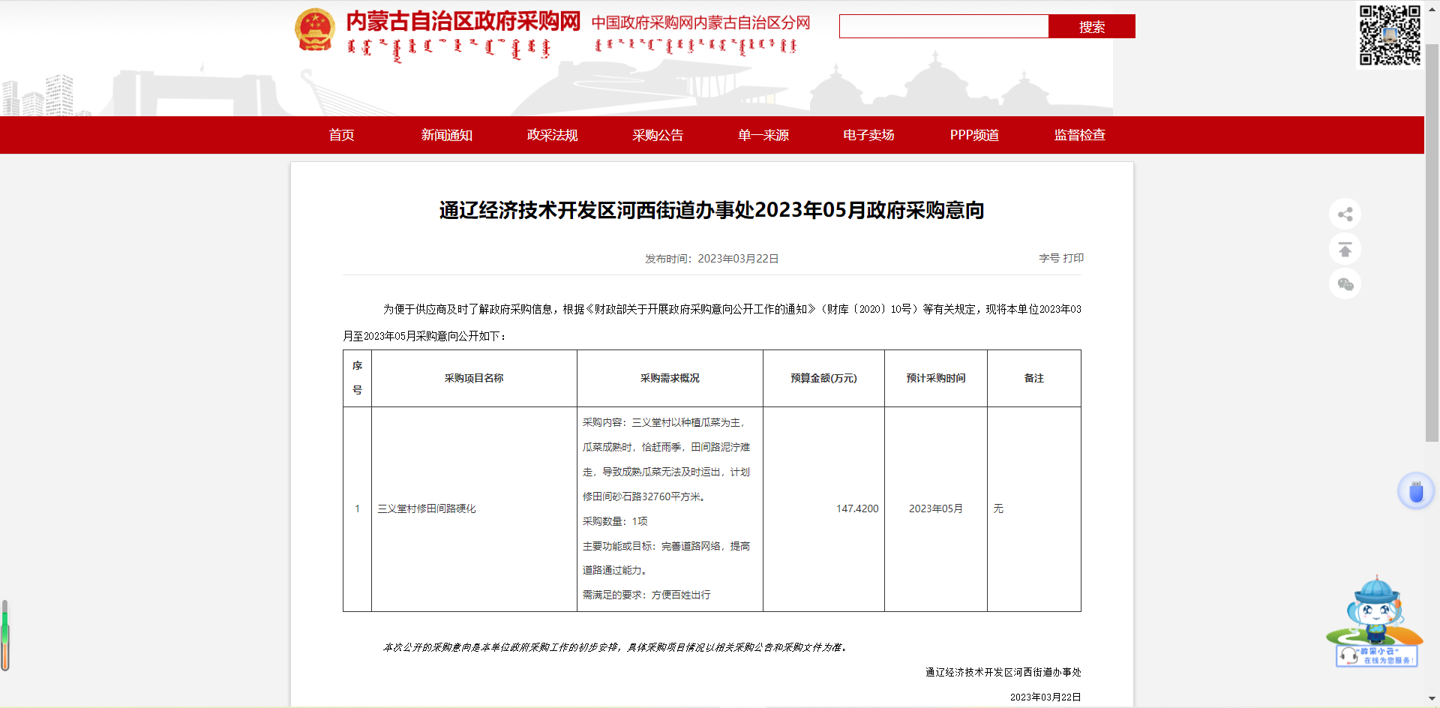1440x708 pixels.
Task: Click the thermometer widget at left edge
Action: pos(5,634)
